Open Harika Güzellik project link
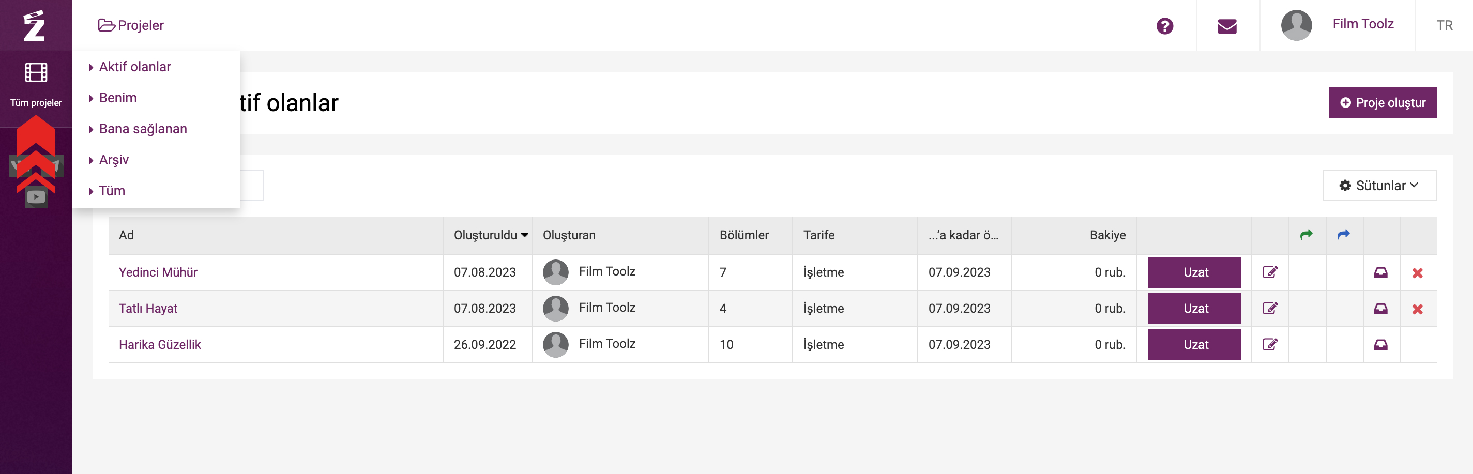Viewport: 1473px width, 474px height. pyautogui.click(x=160, y=344)
